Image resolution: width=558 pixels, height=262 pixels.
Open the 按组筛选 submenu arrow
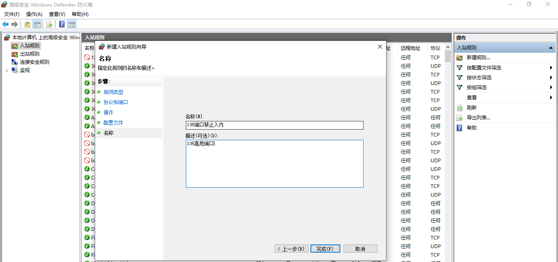551,87
